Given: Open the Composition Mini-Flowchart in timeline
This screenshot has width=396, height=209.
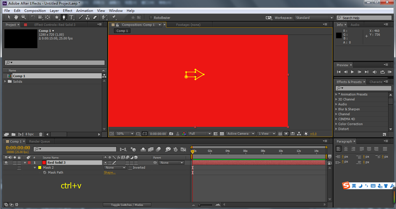Looking at the screenshot, I should pyautogui.click(x=123, y=149).
